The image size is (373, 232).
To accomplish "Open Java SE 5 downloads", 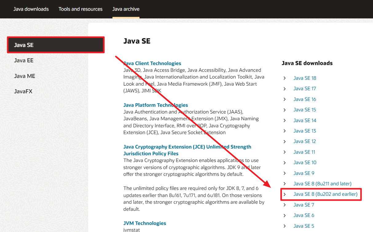I will tap(304, 226).
